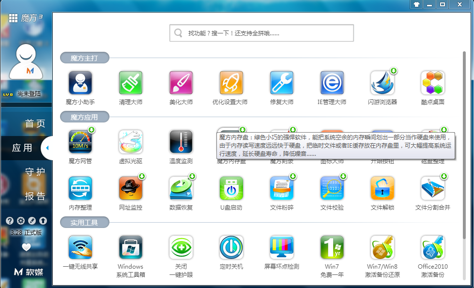
Task: Open 魔方网管 speed gauge icon
Action: click(x=80, y=142)
